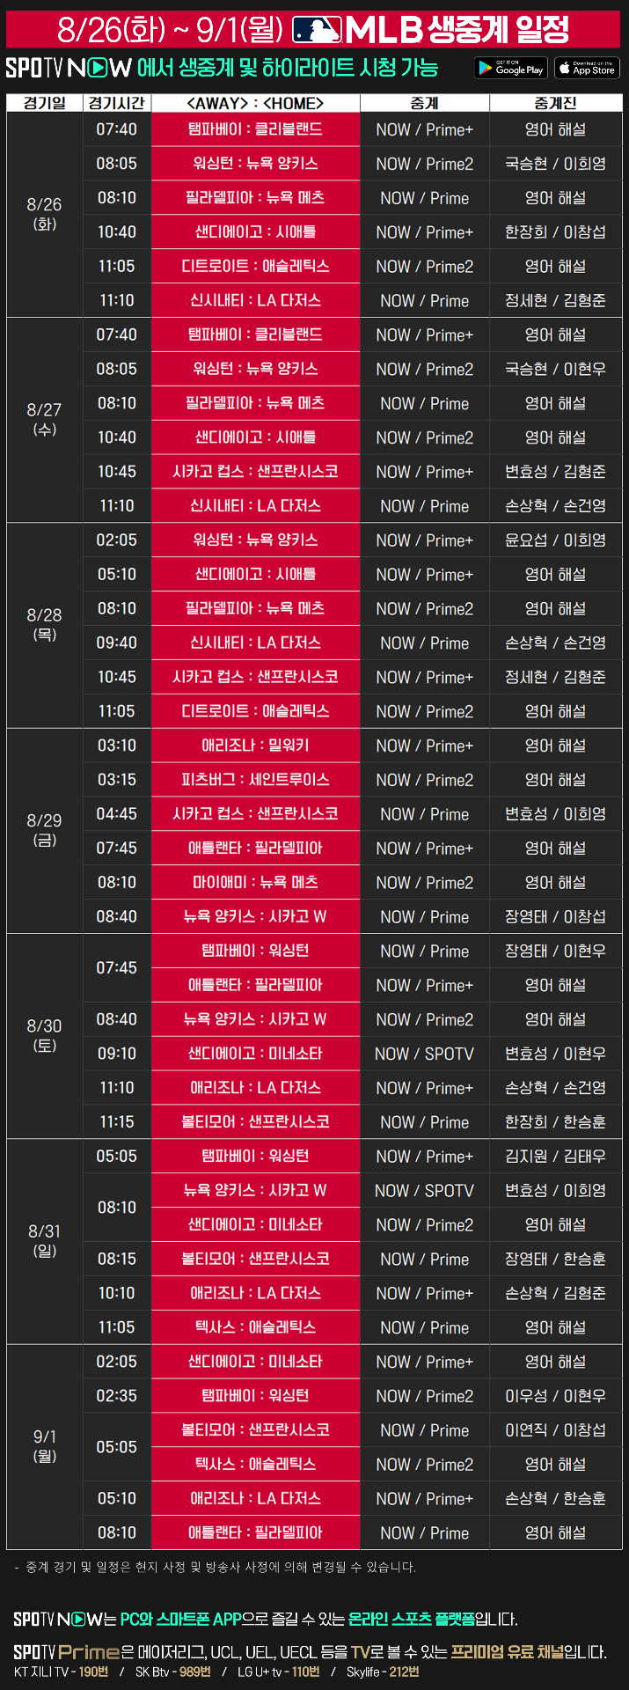The height and width of the screenshot is (1690, 629).
Task: Click the SPOTV Prime logo in the footer
Action: pyautogui.click(x=66, y=1651)
